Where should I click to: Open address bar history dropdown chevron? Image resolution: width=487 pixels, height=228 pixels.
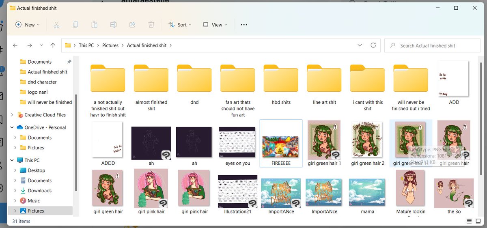[x=360, y=45]
